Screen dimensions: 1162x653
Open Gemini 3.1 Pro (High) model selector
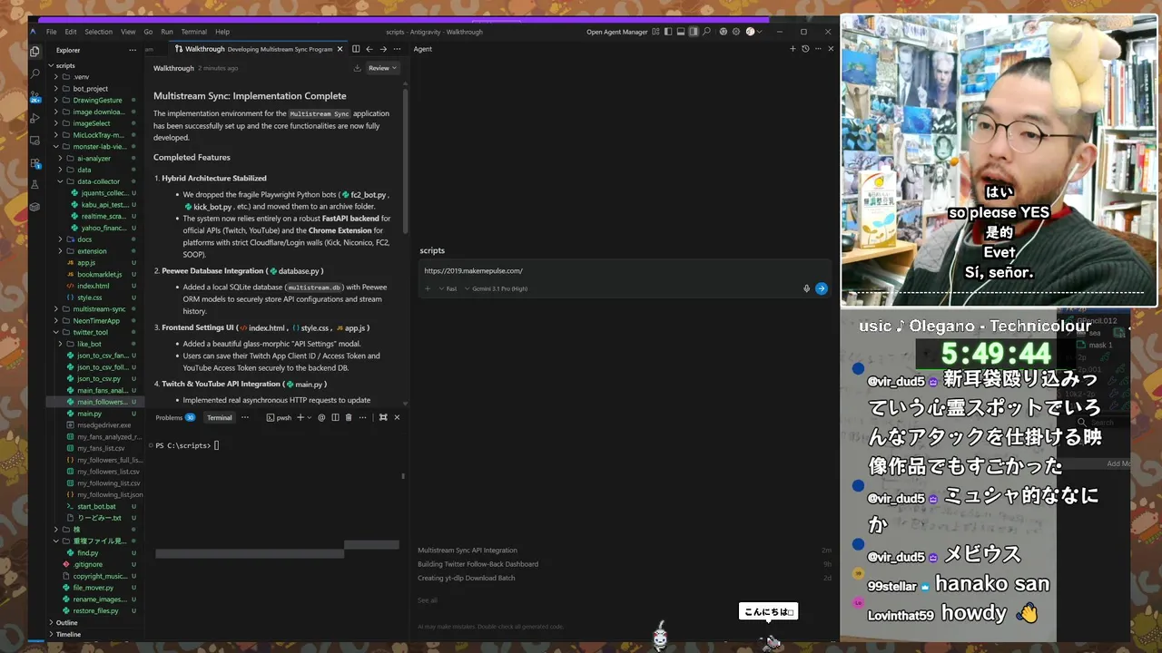coord(496,288)
